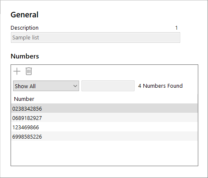Click the 4 Numbers Found label
This screenshot has width=208, height=178.
click(160, 86)
